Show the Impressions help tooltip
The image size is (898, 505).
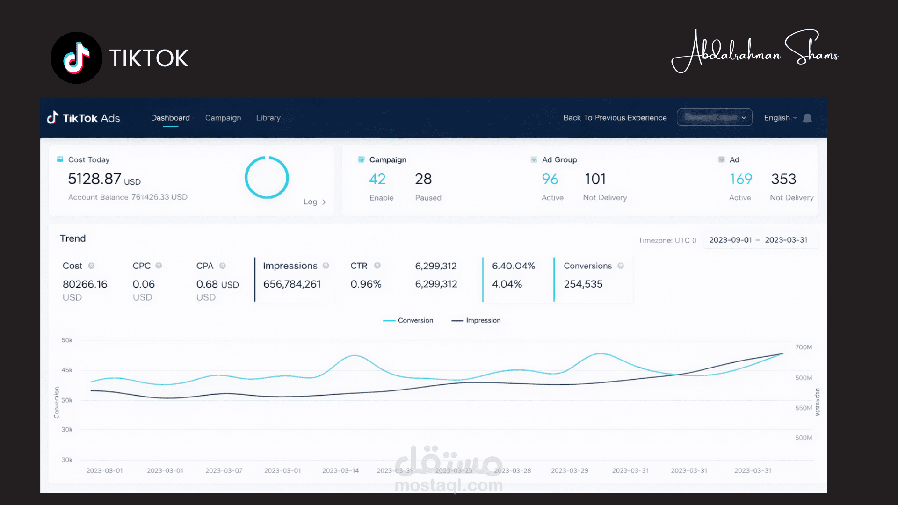326,266
